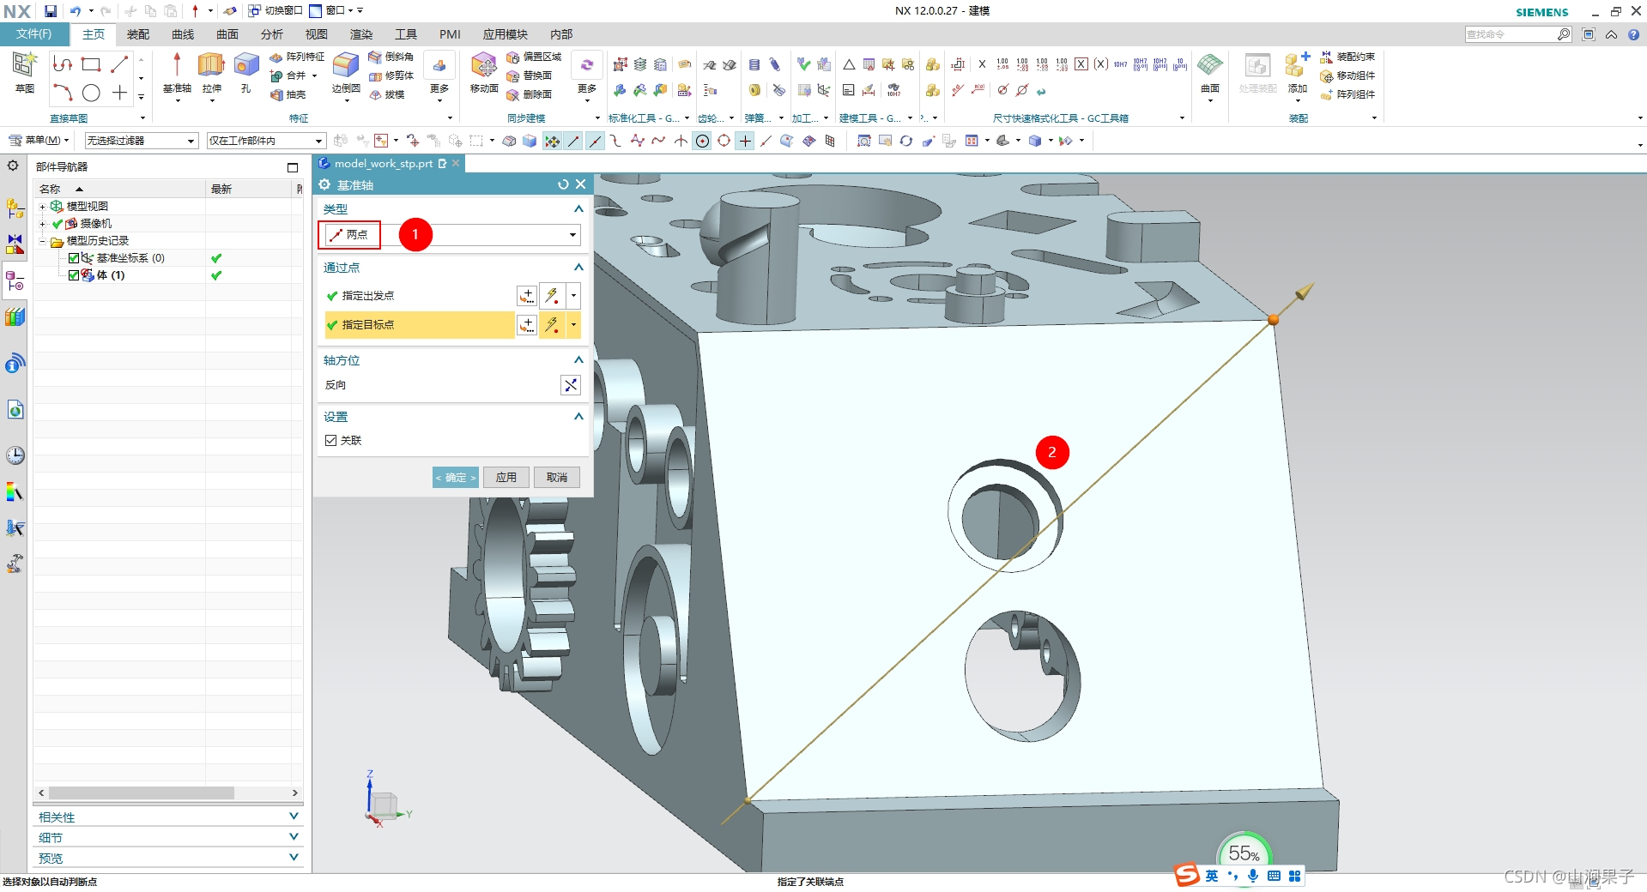Open point dialog for 指定出发点
1647x892 pixels.
(x=527, y=296)
